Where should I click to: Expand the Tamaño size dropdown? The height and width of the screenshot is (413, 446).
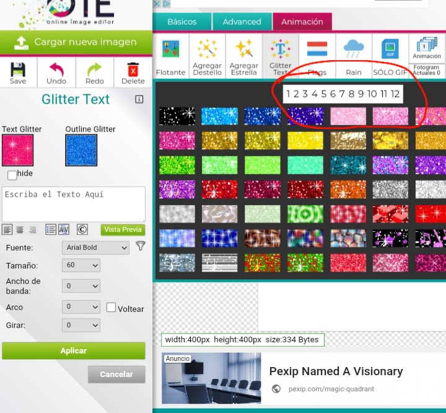[x=81, y=265]
